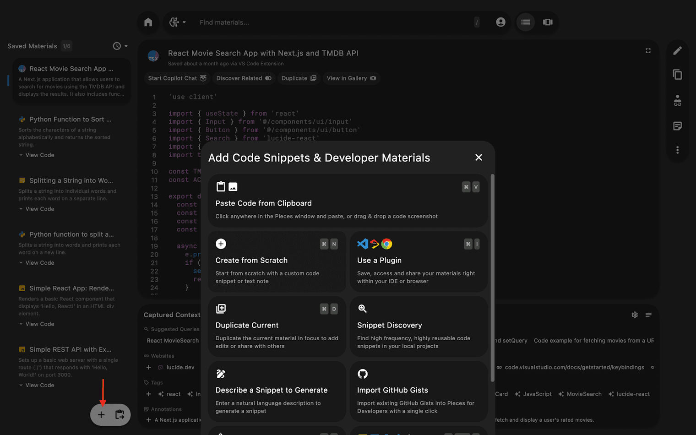
Task: Choose Use a Plugin option
Action: click(x=419, y=261)
